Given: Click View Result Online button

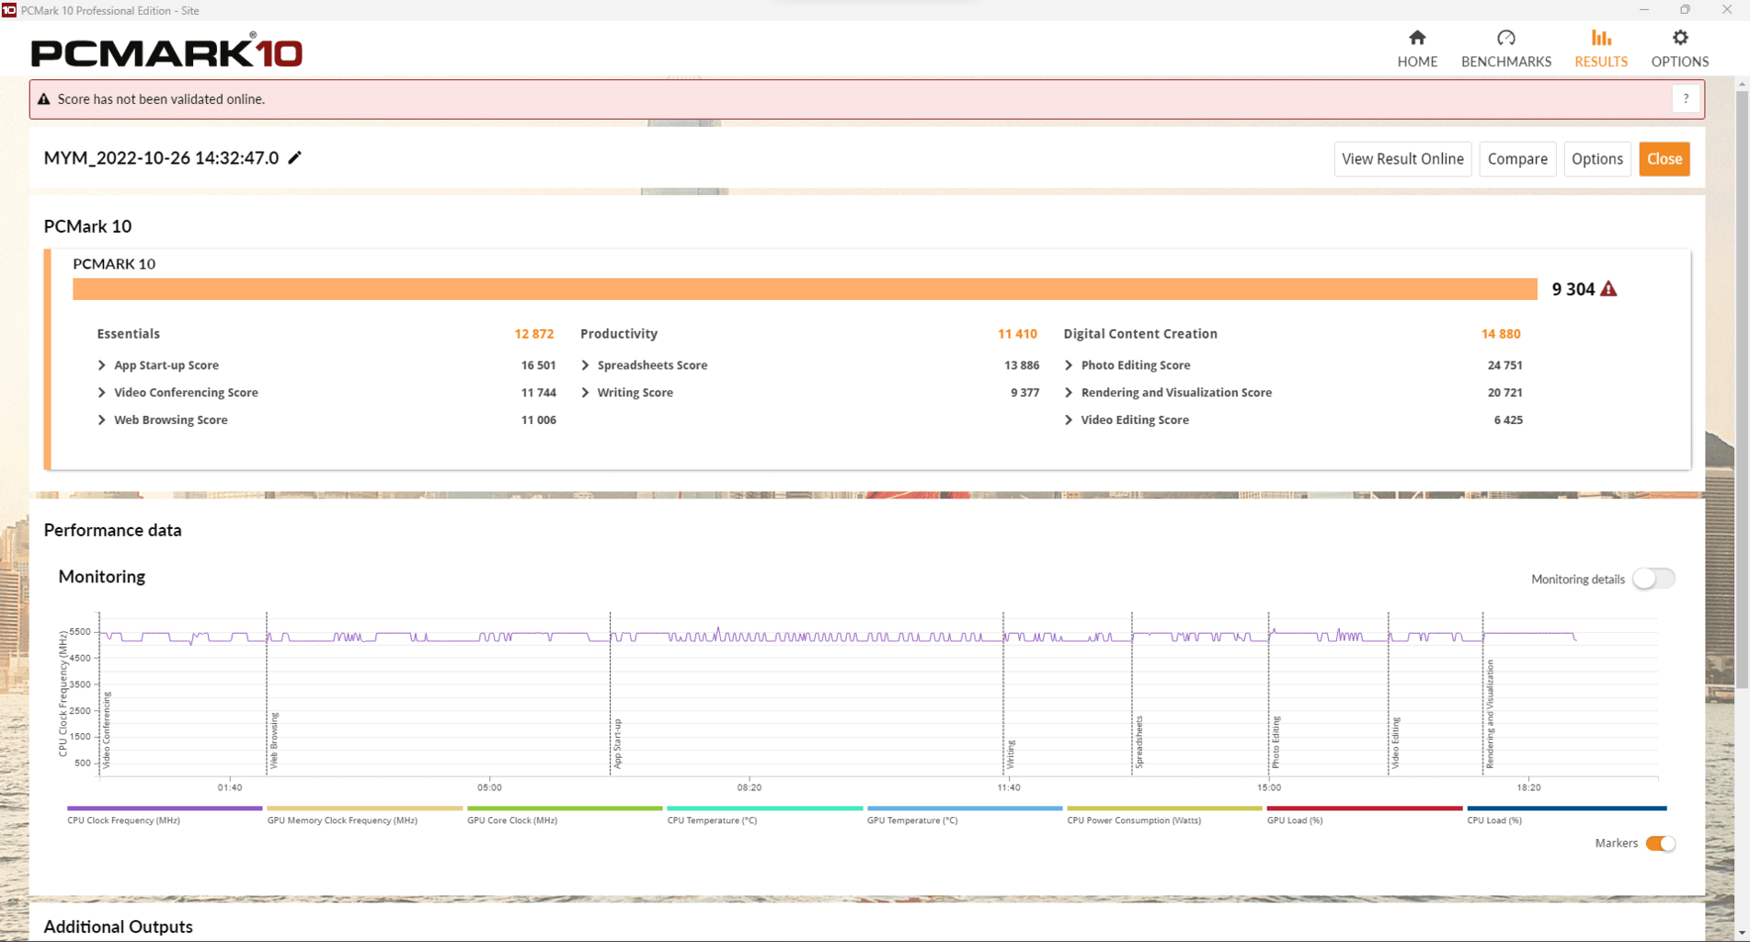Looking at the screenshot, I should [x=1402, y=159].
